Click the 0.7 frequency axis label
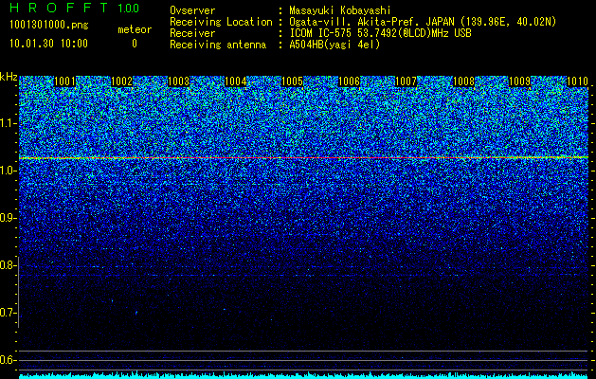596x379 pixels. pyautogui.click(x=8, y=313)
